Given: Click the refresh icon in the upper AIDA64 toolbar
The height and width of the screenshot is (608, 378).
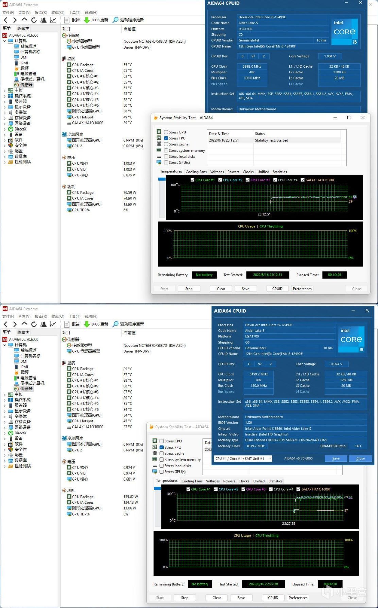Looking at the screenshot, I should pos(34,20).
